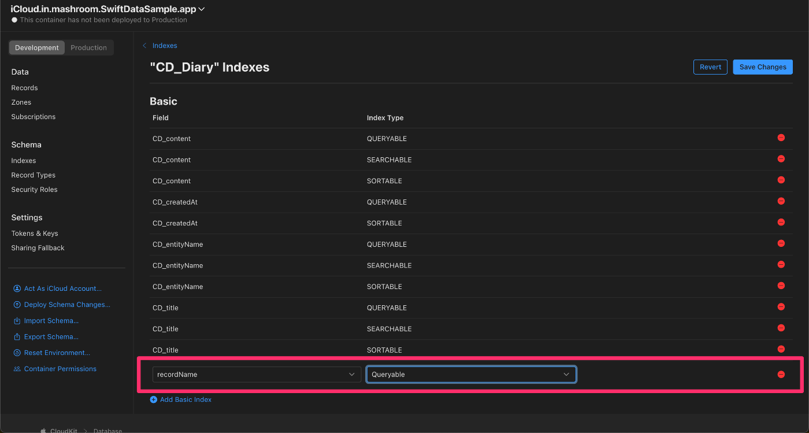Remove the new recordName index row
The image size is (809, 433).
[x=781, y=375]
